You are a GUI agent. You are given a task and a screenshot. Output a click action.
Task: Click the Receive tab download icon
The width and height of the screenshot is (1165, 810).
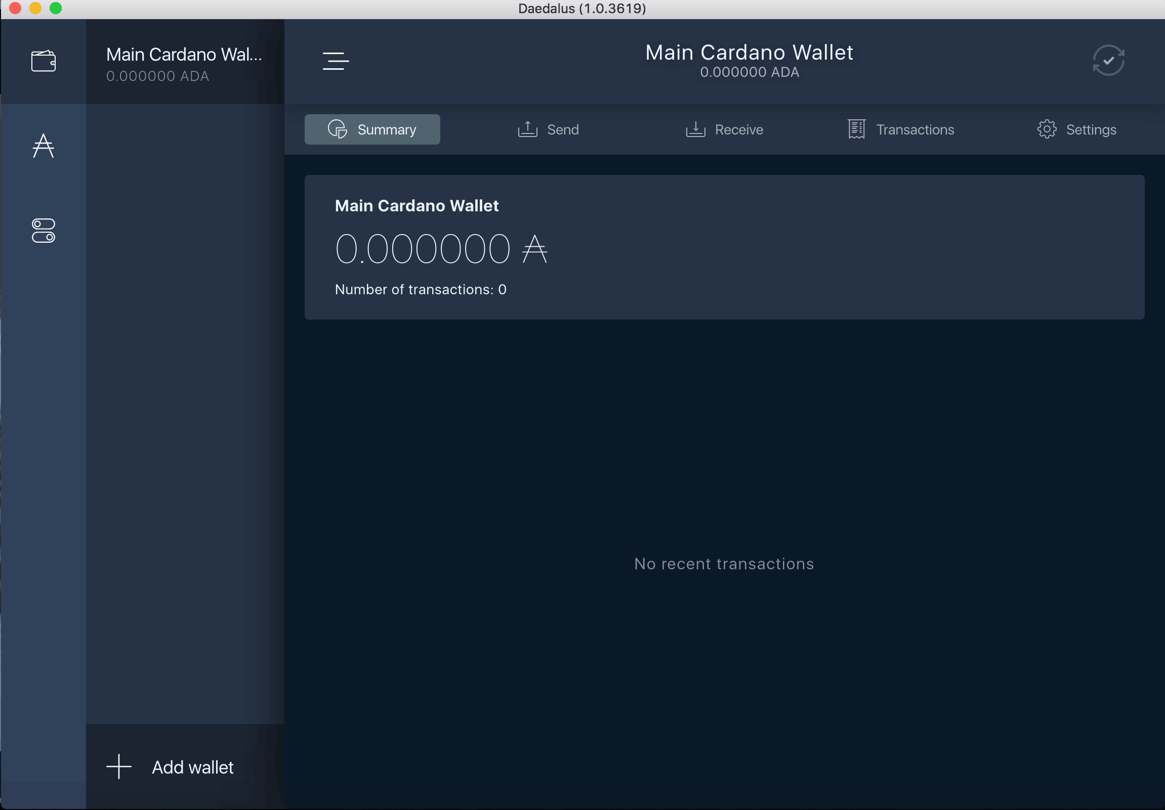tap(695, 130)
